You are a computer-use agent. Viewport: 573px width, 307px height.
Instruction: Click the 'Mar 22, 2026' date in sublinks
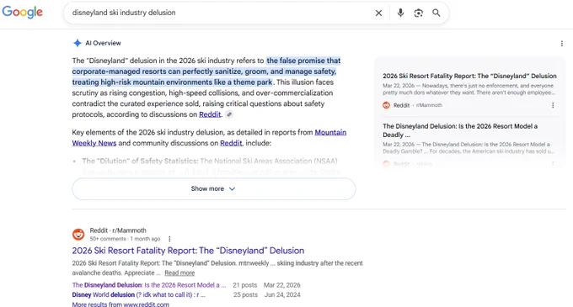pyautogui.click(x=282, y=285)
